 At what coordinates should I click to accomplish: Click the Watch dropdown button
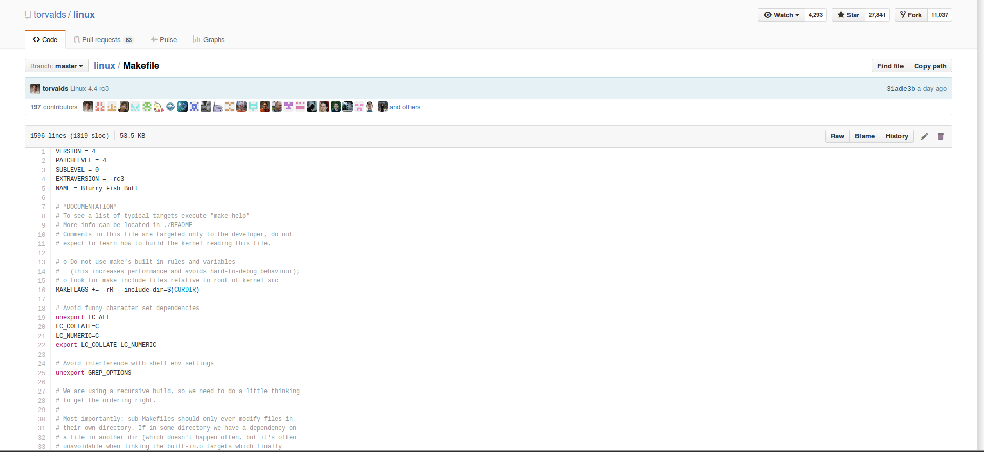[x=781, y=15]
